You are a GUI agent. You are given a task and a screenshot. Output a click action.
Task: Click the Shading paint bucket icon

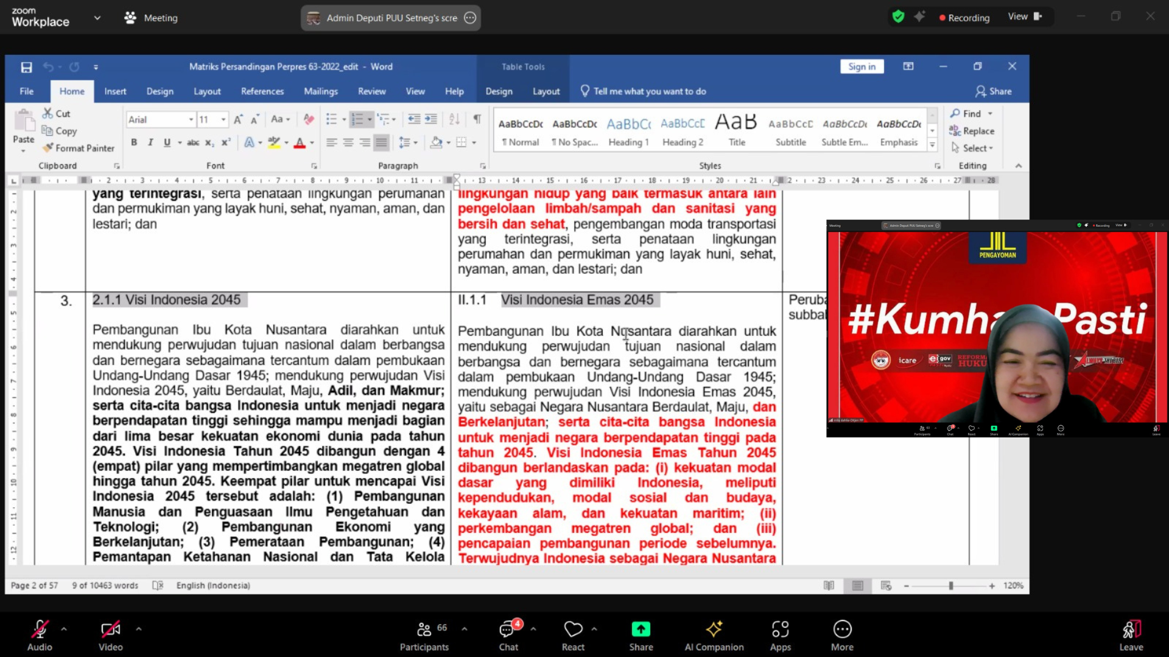click(x=436, y=142)
